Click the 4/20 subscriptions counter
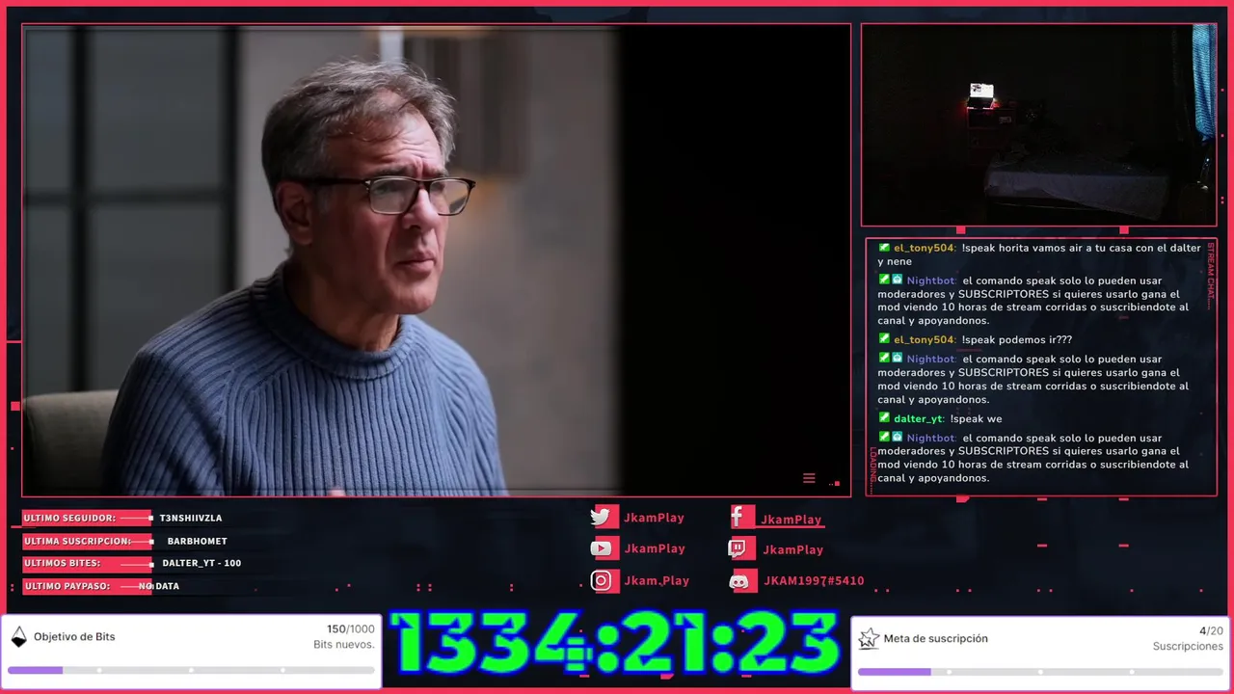The image size is (1234, 694). [1211, 631]
